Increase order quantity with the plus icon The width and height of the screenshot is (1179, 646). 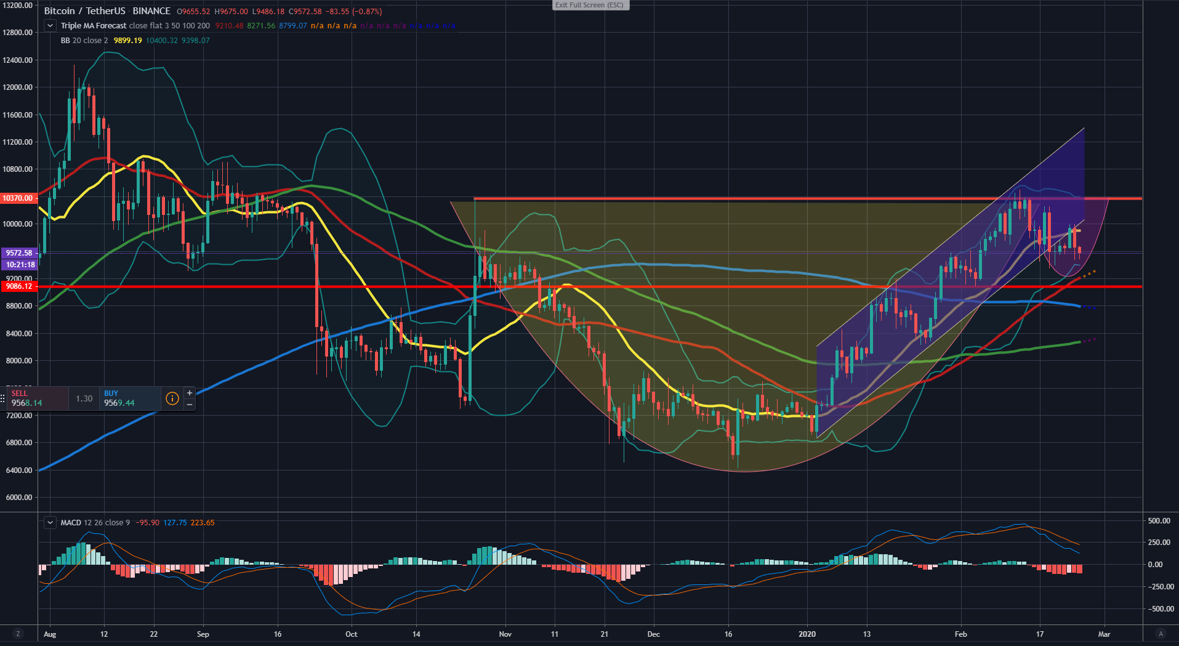pos(190,393)
